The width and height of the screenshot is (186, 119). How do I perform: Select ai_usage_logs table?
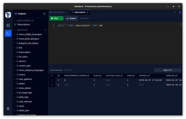click(25, 93)
